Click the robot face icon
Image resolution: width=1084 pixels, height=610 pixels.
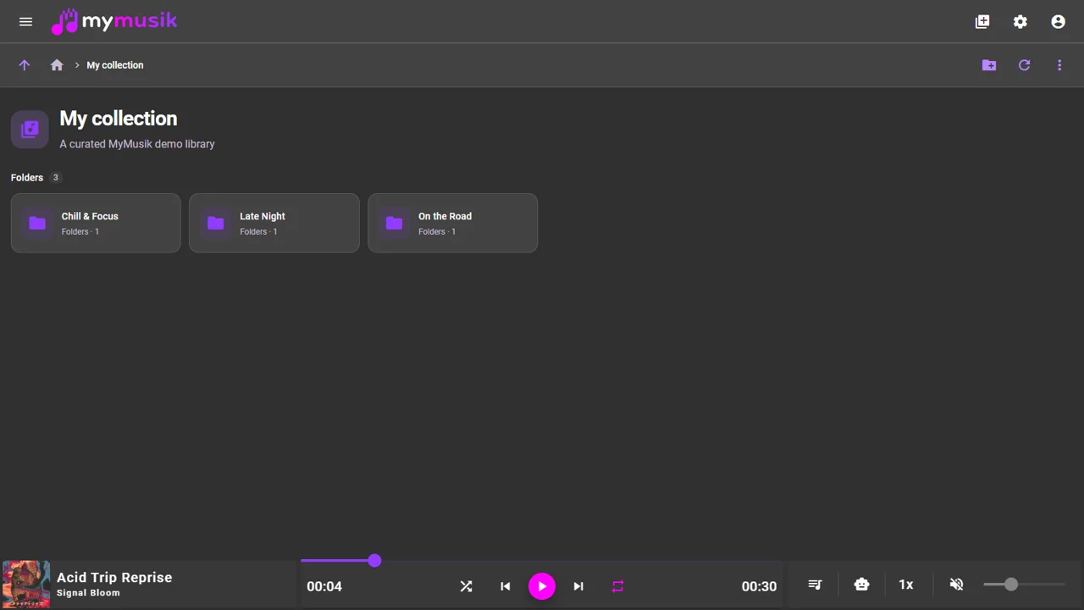pos(861,585)
